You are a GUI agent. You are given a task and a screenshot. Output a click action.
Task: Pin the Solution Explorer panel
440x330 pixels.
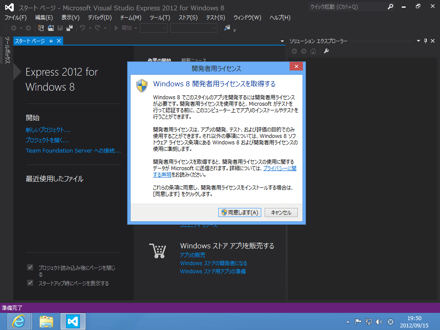coord(426,41)
